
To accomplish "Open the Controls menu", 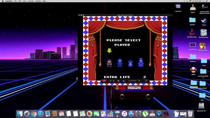I will click(31, 1).
